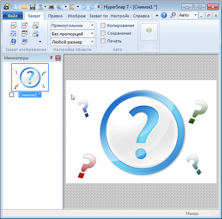Viewport: 222px width, 219px height.
Task: Click the Save floppy disk icon
Action: coord(32,6)
